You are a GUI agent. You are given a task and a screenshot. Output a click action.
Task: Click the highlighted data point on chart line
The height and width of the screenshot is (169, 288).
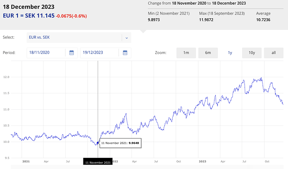coord(98,143)
